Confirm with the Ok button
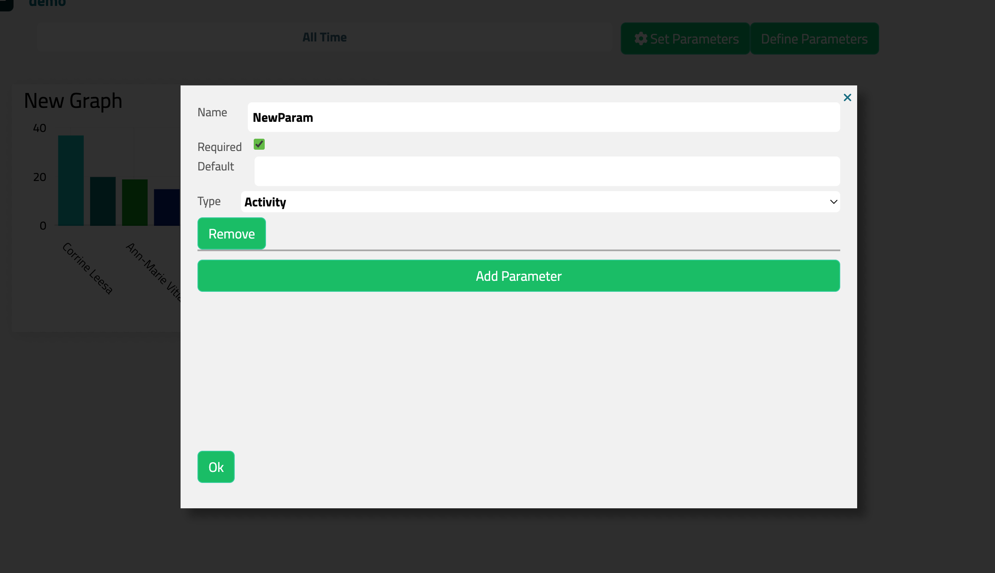 click(x=216, y=467)
